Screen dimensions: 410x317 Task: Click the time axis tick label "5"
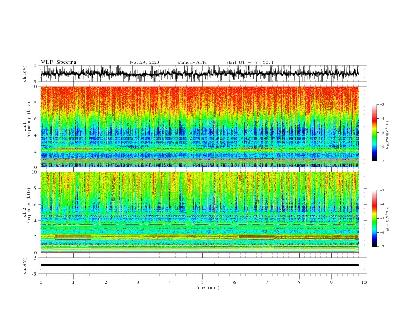coord(202,282)
